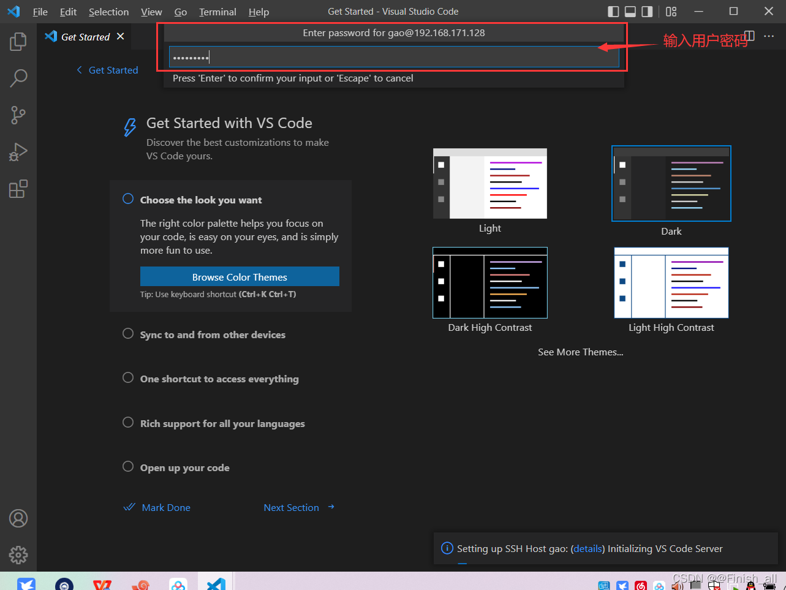The image size is (786, 590).
Task: Click the blue bird taskbar icon
Action: coord(26,584)
